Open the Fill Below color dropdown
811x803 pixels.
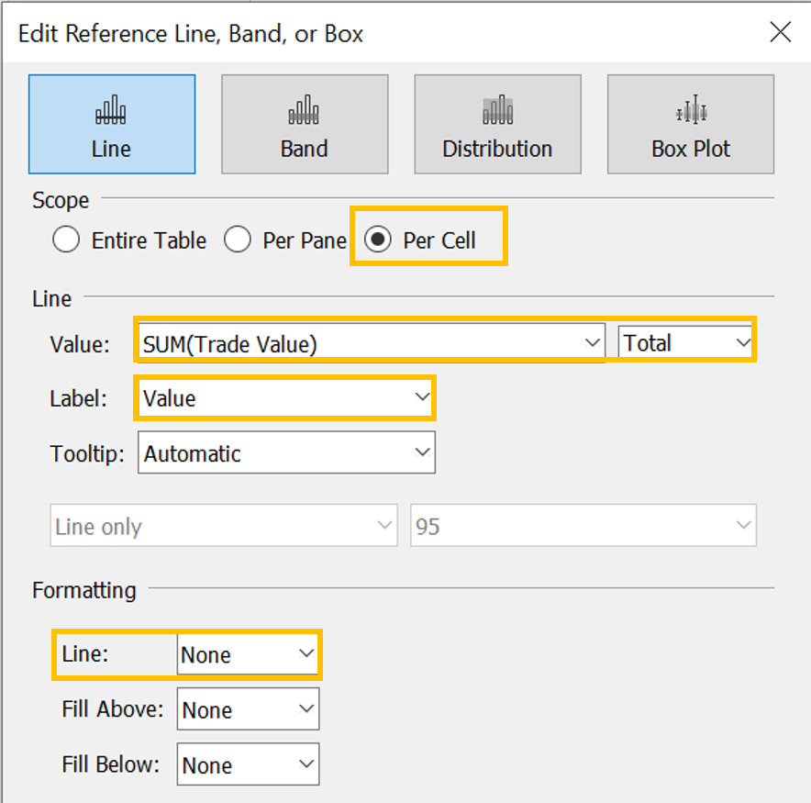click(247, 765)
